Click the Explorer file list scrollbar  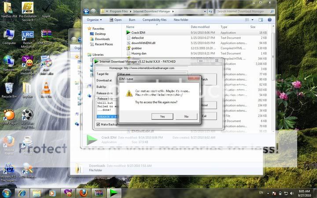tap(273, 57)
